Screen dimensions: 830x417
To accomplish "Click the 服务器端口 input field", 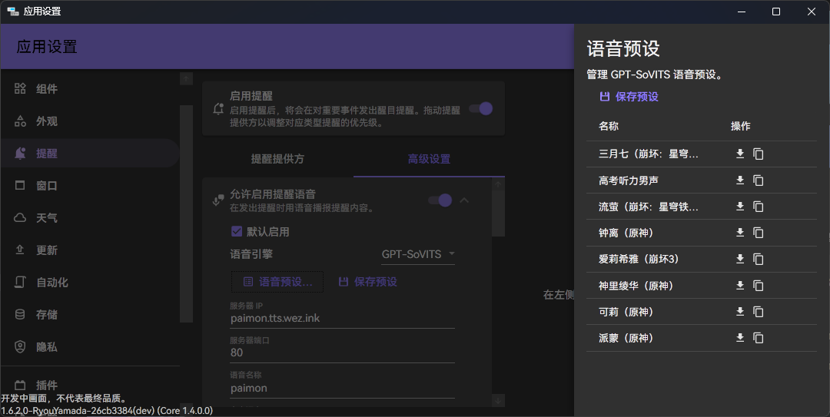I will [342, 352].
